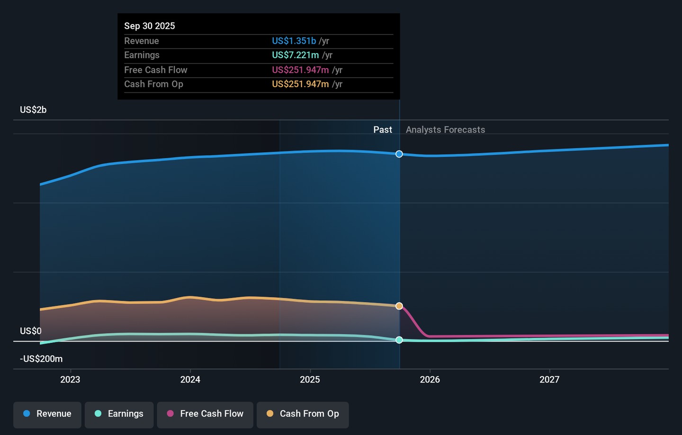Image resolution: width=682 pixels, height=435 pixels.
Task: Select the 2025 x-axis label
Action: [x=310, y=380]
